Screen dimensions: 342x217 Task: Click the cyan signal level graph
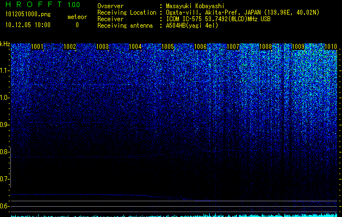click(x=174, y=215)
